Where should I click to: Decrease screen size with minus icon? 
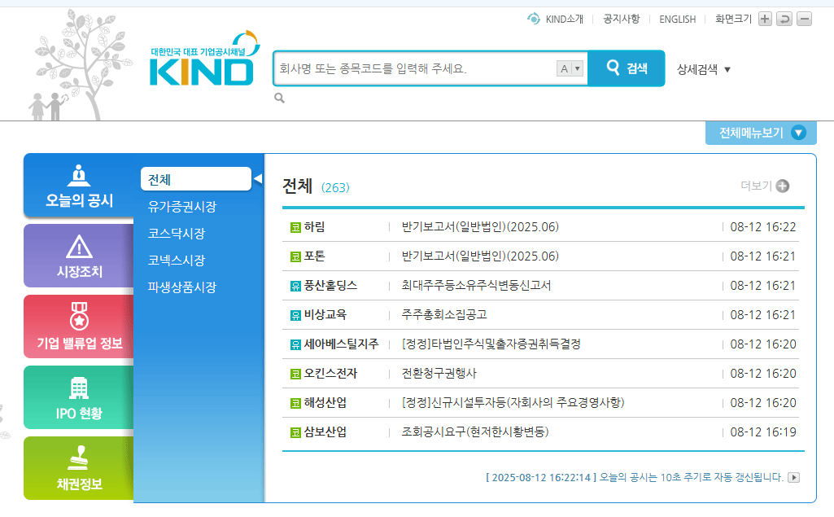(804, 20)
